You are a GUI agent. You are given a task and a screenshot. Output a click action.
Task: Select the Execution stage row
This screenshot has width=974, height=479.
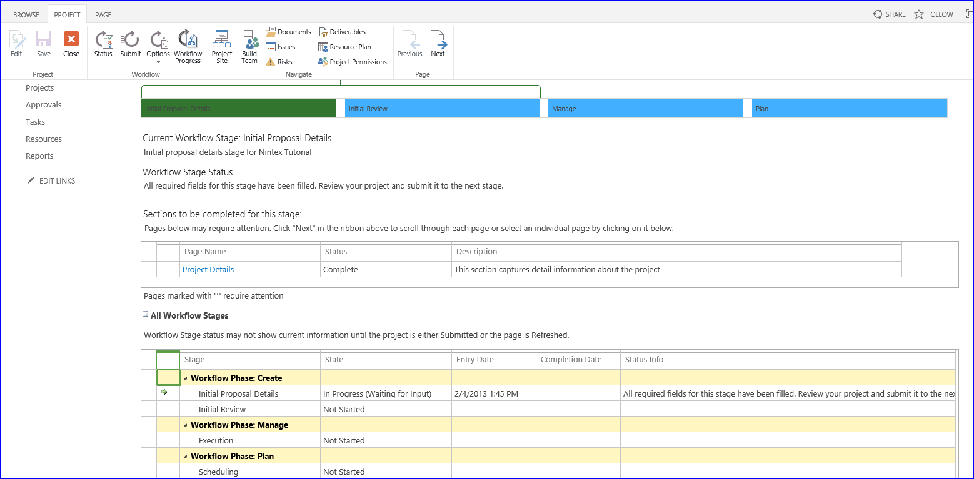point(548,440)
